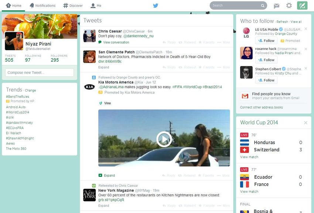This screenshot has width=314, height=213.
Task: Dismiss LG USA Mobile suggestion
Action: click(x=306, y=29)
